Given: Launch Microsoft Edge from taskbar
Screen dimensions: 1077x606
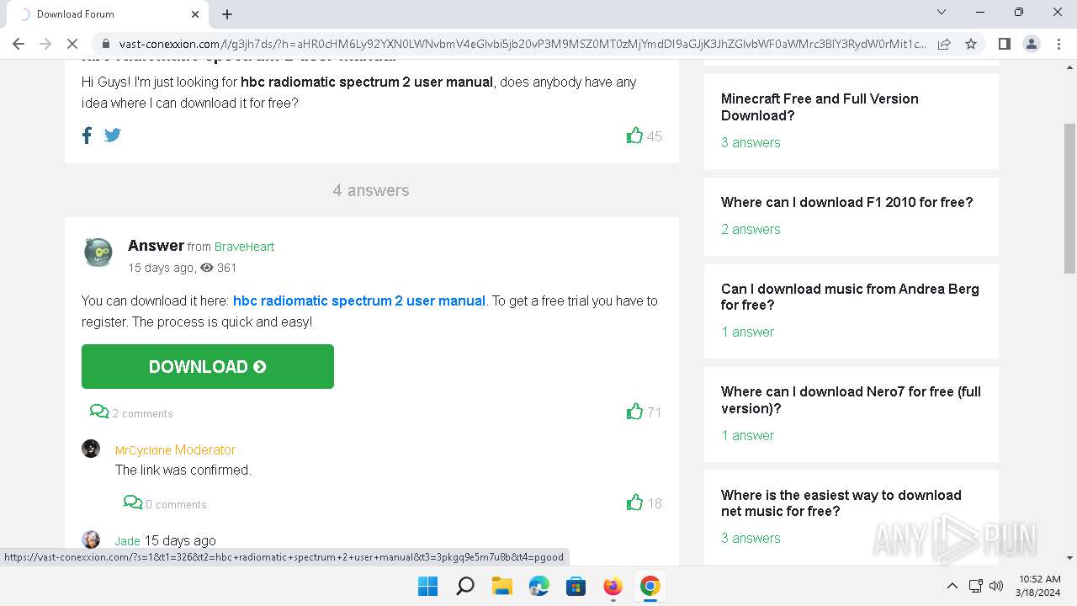Looking at the screenshot, I should (538, 586).
